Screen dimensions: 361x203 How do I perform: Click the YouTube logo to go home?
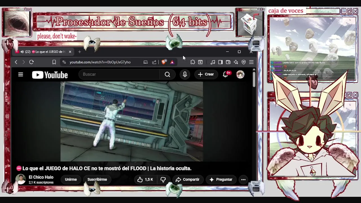tap(50, 75)
